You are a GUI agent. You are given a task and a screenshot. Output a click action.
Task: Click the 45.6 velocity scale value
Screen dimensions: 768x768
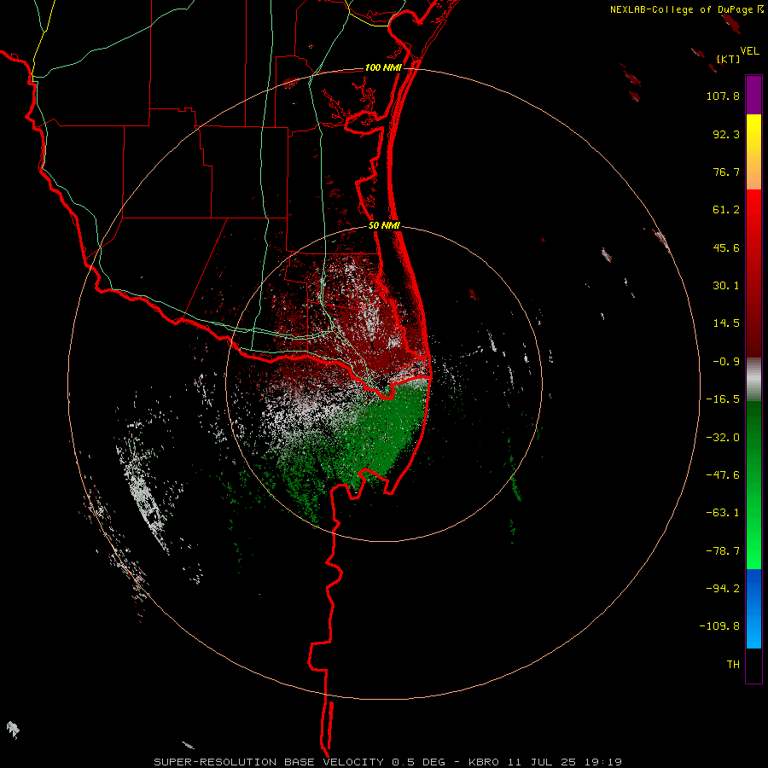[x=726, y=247]
